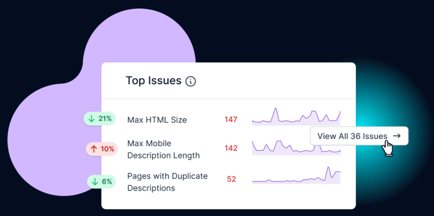Open Max Mobile Description Length issue
The width and height of the screenshot is (434, 216).
163,149
